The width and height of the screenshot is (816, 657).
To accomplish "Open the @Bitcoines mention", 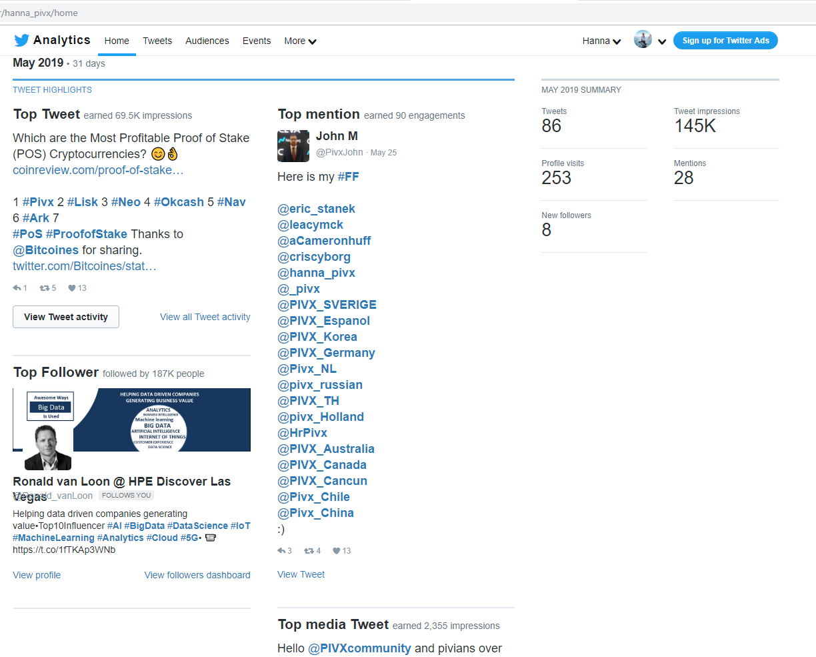I will pyautogui.click(x=46, y=250).
